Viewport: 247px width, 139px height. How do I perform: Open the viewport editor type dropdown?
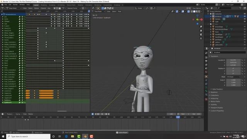coord(93,8)
